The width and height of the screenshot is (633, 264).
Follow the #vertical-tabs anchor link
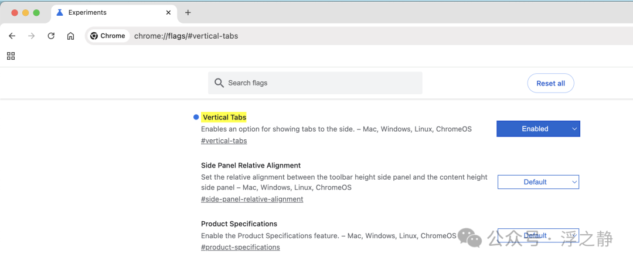[224, 140]
